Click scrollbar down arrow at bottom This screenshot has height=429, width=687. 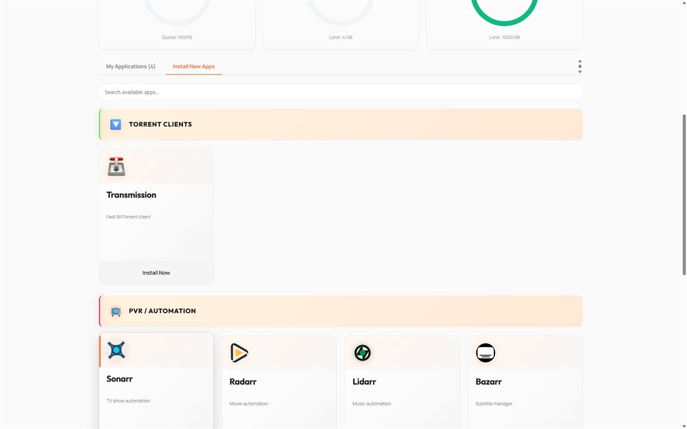(684, 426)
